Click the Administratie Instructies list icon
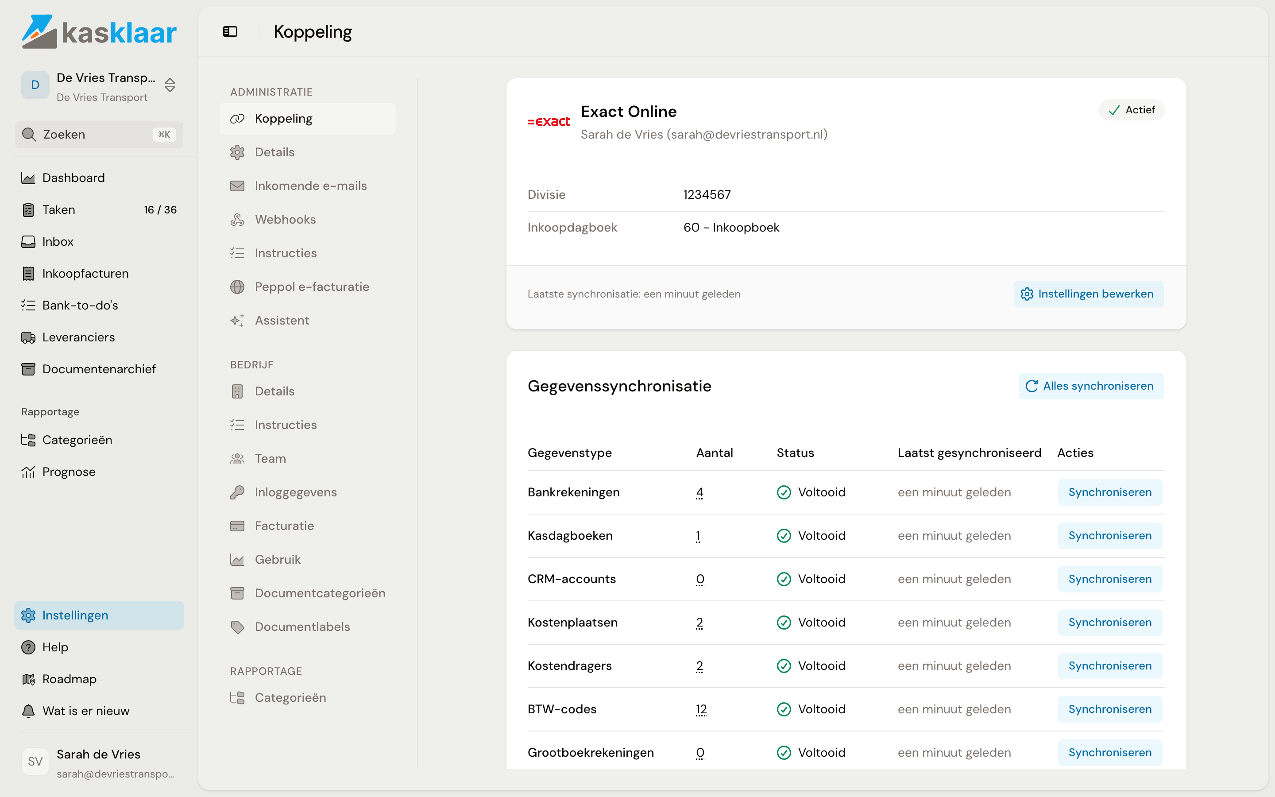This screenshot has width=1275, height=797. 237,253
